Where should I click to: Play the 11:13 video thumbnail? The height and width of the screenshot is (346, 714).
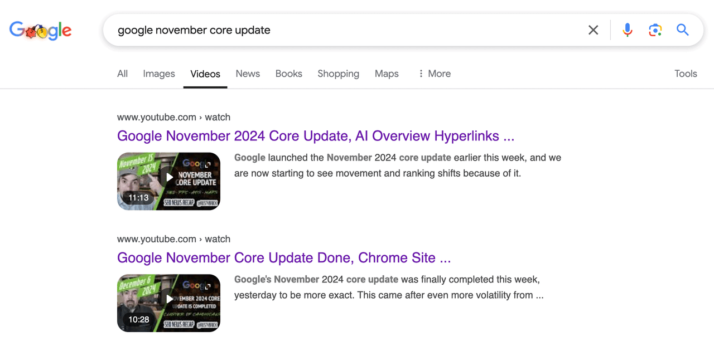(168, 181)
